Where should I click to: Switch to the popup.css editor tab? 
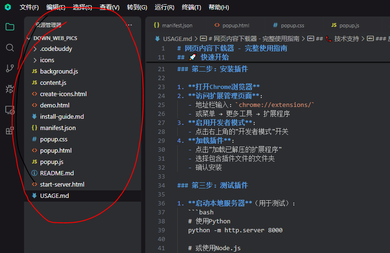point(289,25)
